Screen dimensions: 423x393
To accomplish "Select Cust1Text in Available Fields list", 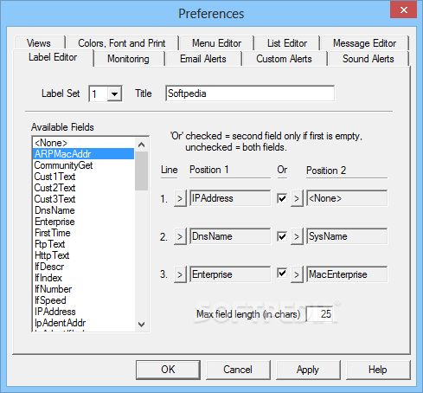I will (84, 177).
